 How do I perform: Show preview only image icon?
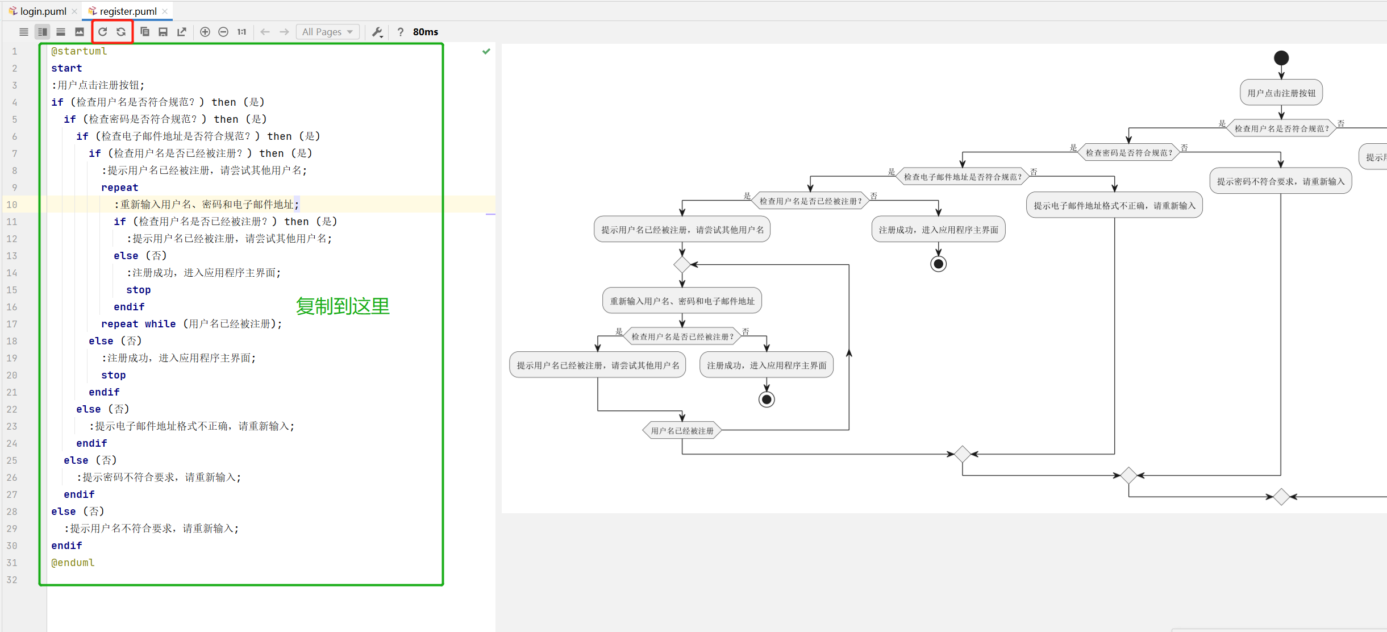80,32
